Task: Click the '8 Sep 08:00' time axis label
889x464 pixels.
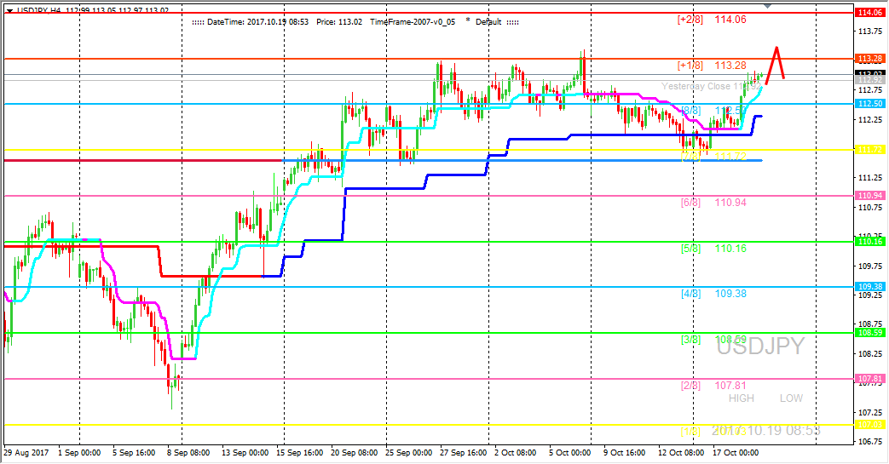Action: coord(188,453)
